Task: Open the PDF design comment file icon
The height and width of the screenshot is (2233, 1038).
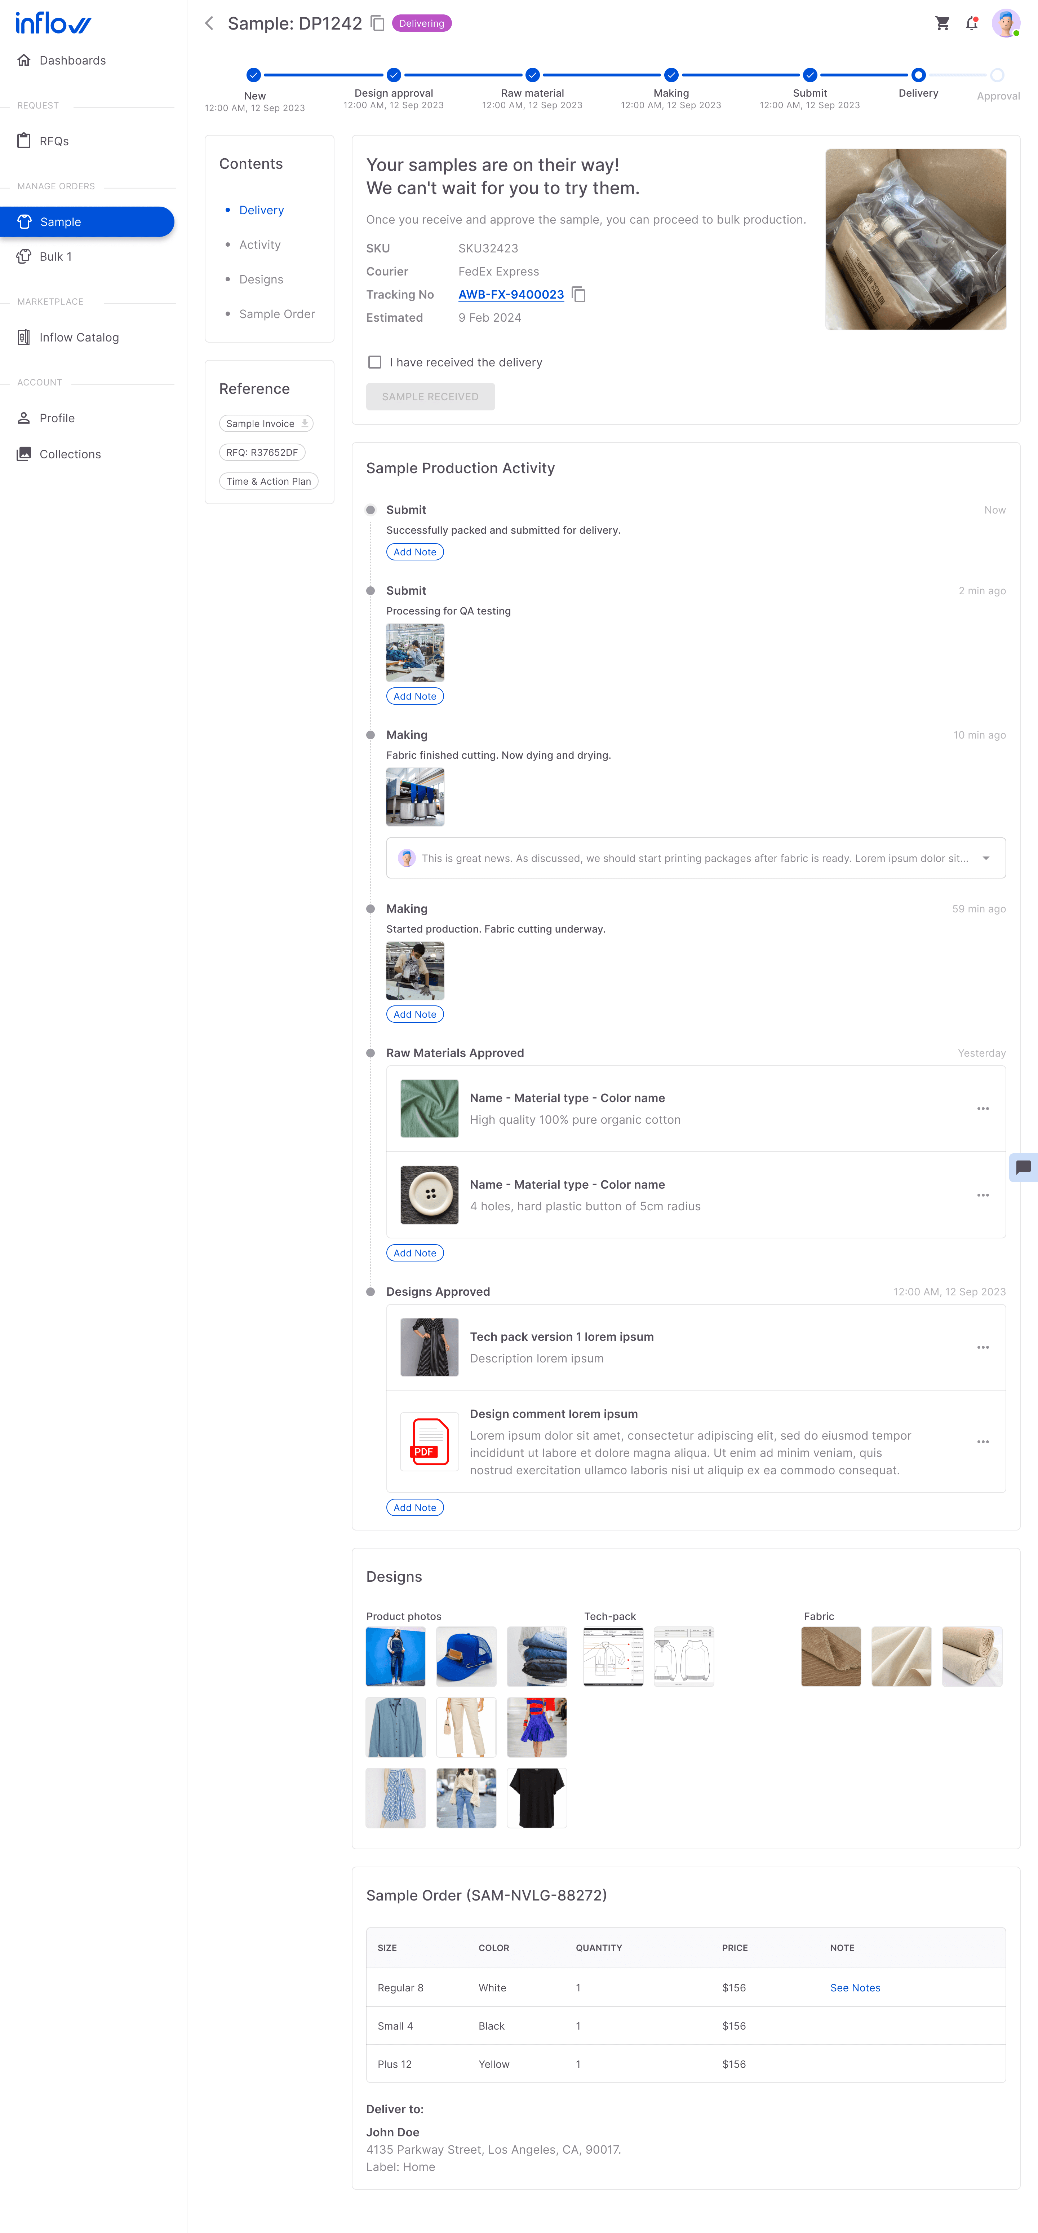Action: click(430, 1441)
